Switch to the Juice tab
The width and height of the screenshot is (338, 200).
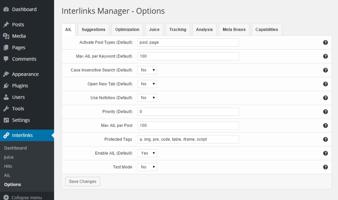click(154, 30)
